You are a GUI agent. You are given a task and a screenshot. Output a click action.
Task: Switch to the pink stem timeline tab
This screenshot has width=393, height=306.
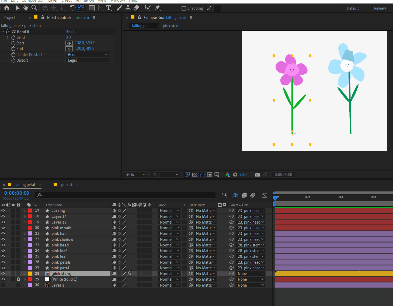(69, 185)
